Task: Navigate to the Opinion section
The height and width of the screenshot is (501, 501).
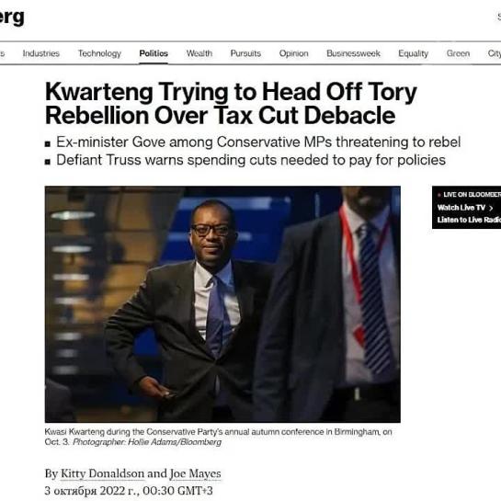Action: pos(293,53)
